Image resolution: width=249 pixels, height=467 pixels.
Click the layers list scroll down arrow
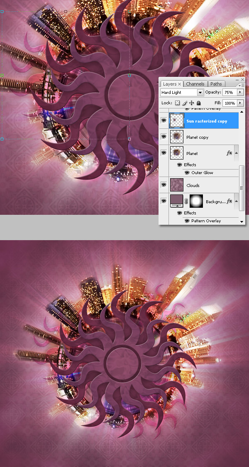click(242, 221)
